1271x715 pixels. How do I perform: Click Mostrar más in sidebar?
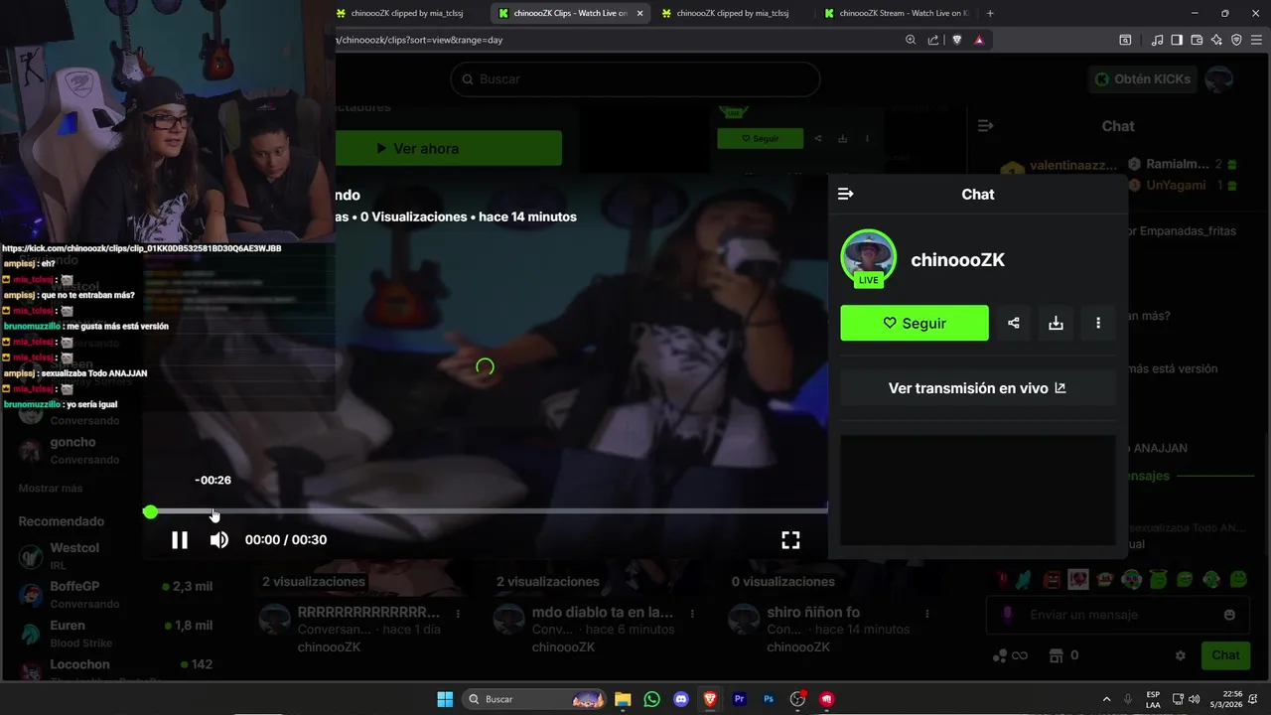pyautogui.click(x=51, y=489)
